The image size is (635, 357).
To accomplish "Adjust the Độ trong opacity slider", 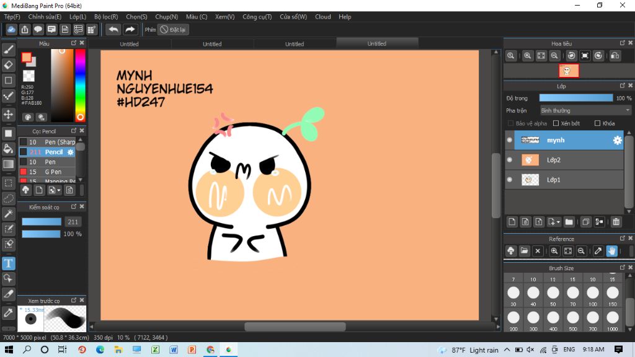I will click(576, 98).
